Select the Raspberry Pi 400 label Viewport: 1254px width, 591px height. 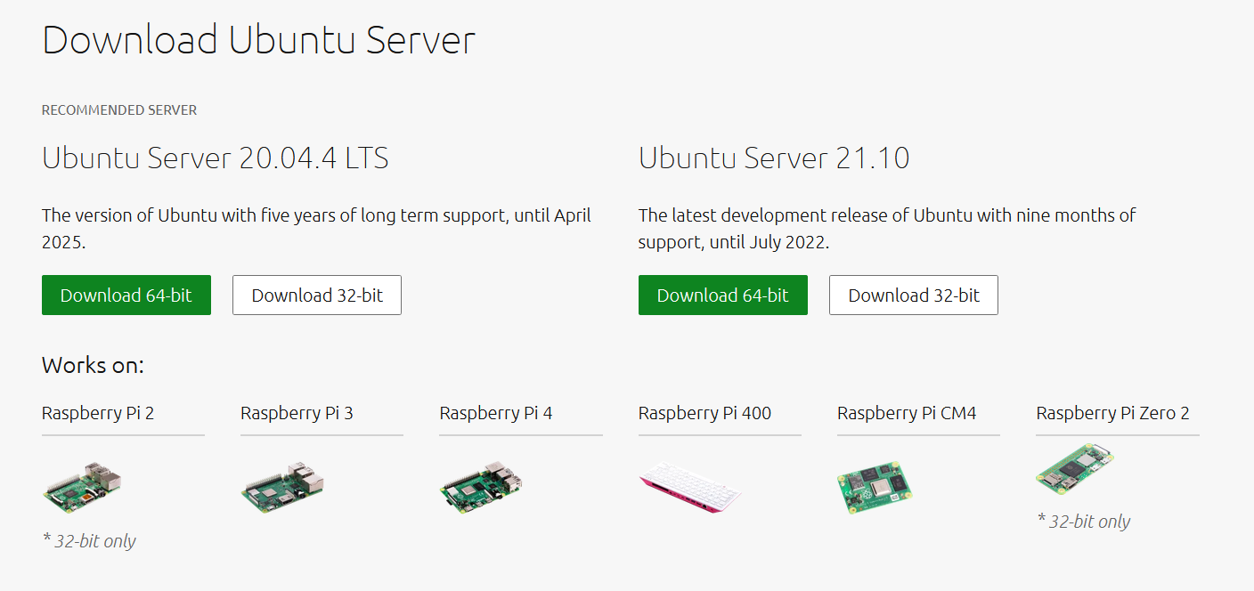pyautogui.click(x=704, y=413)
